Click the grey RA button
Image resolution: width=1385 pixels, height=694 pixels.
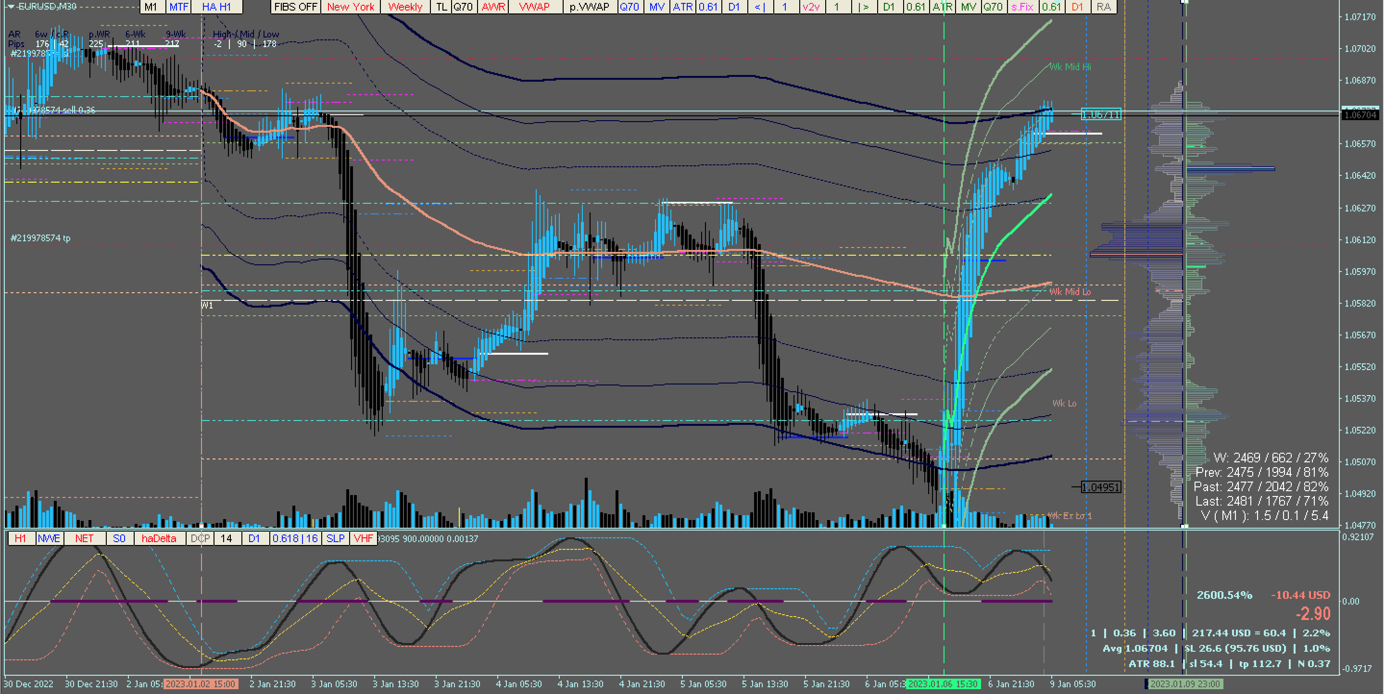pyautogui.click(x=1103, y=7)
